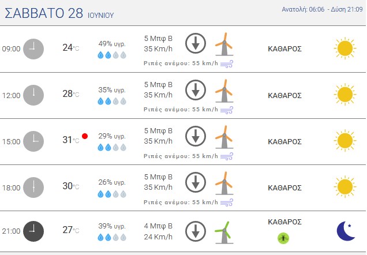Click the red heat warning dot at 15:00
This screenshot has height=255, width=367.
[x=85, y=136]
